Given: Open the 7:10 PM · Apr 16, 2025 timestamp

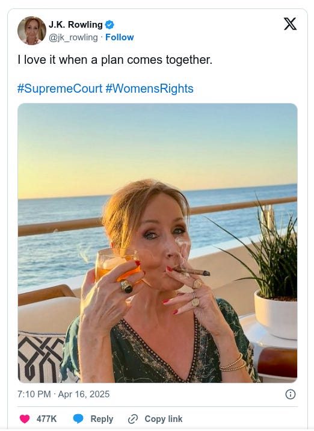Looking at the screenshot, I should 63,394.
